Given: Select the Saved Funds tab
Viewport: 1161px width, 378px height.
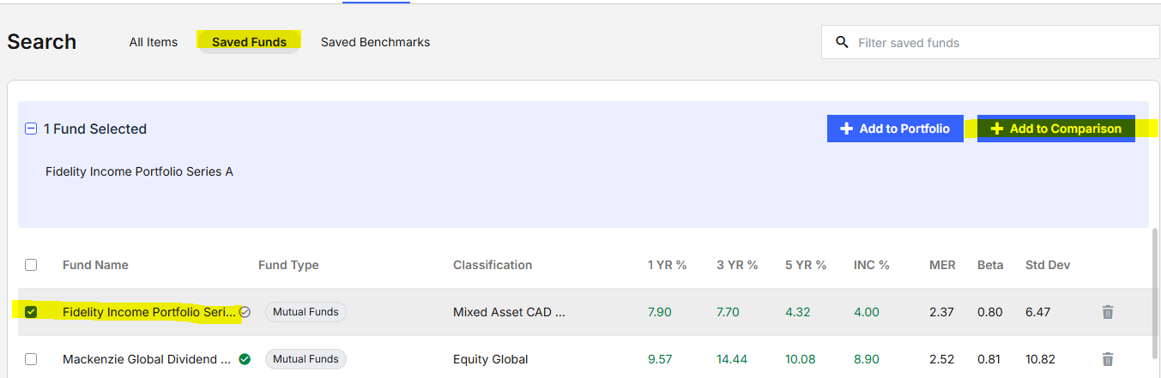Looking at the screenshot, I should pos(249,42).
